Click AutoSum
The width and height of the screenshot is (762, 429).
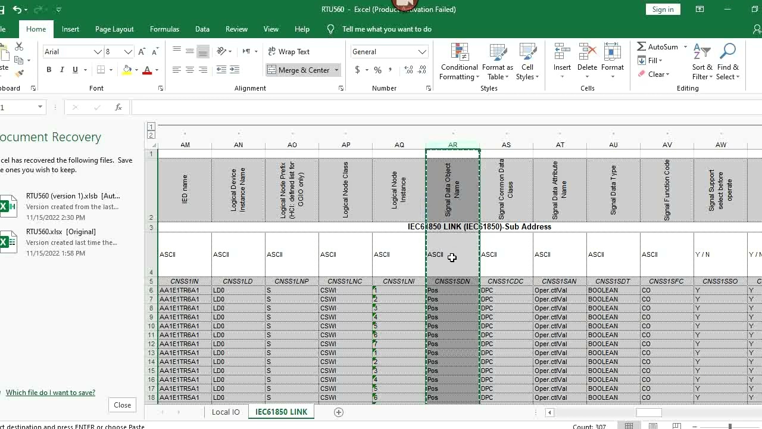coord(657,46)
